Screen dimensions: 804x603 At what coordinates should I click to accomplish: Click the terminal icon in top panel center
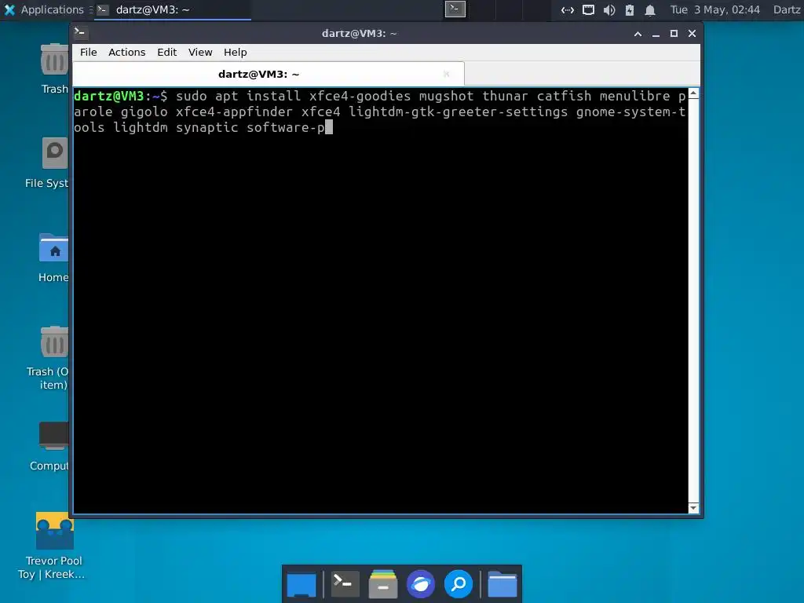[x=455, y=9]
